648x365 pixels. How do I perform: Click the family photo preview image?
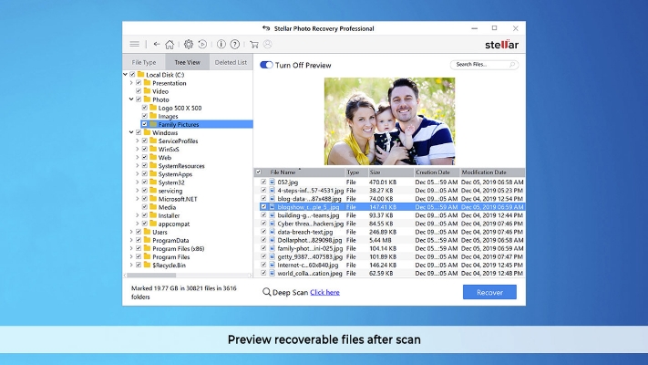[x=389, y=121]
